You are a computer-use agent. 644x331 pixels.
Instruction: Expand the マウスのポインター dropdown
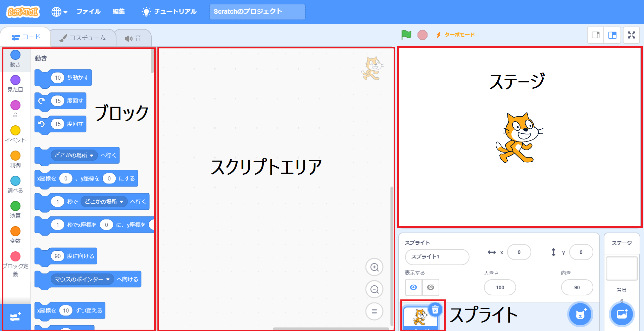(108, 279)
